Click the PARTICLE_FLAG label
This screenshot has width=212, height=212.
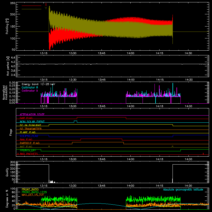(30, 143)
